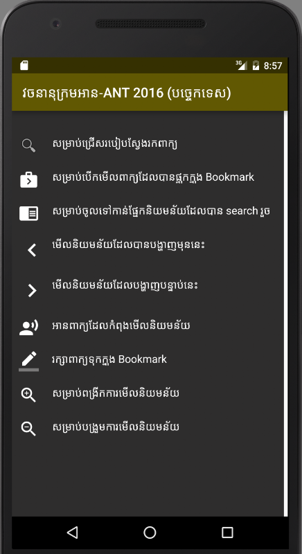The image size is (302, 554).
Task: Tap the zoom out magnifier icon
Action: coord(28,428)
